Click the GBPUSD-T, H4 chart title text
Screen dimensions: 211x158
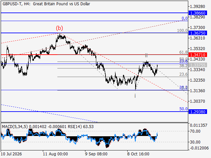click(x=46, y=4)
